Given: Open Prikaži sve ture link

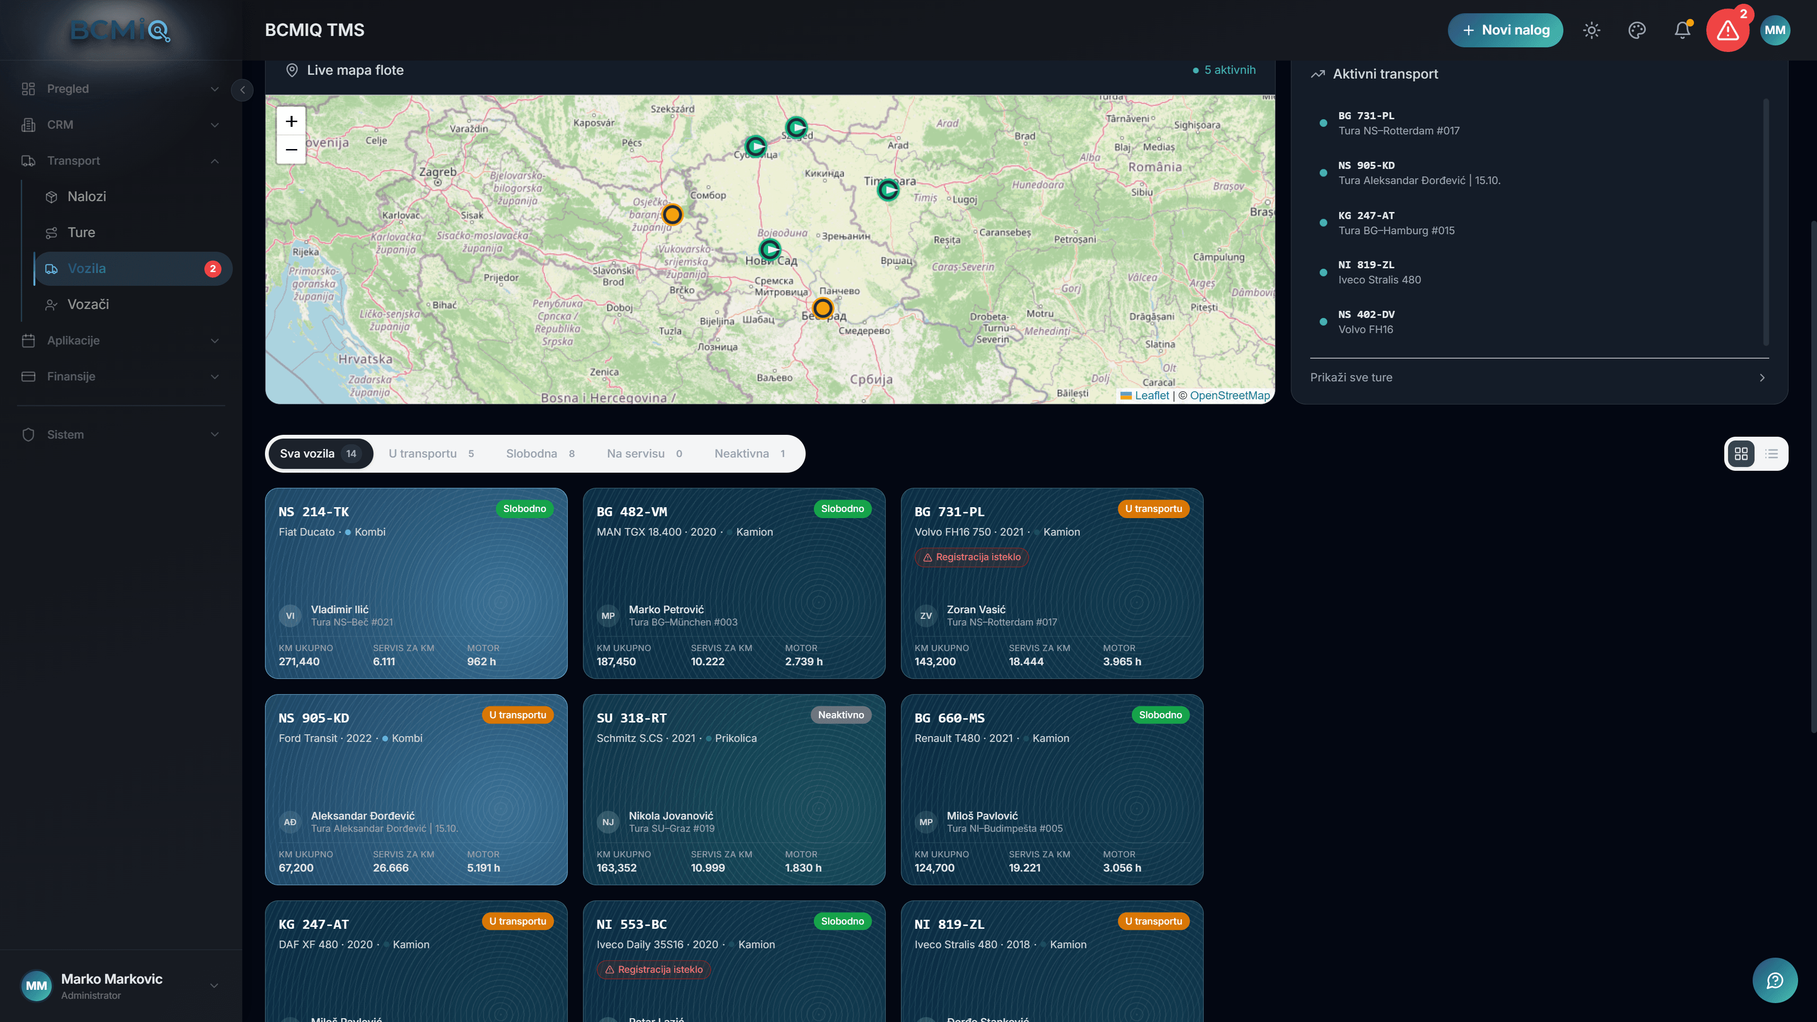Looking at the screenshot, I should (x=1538, y=378).
